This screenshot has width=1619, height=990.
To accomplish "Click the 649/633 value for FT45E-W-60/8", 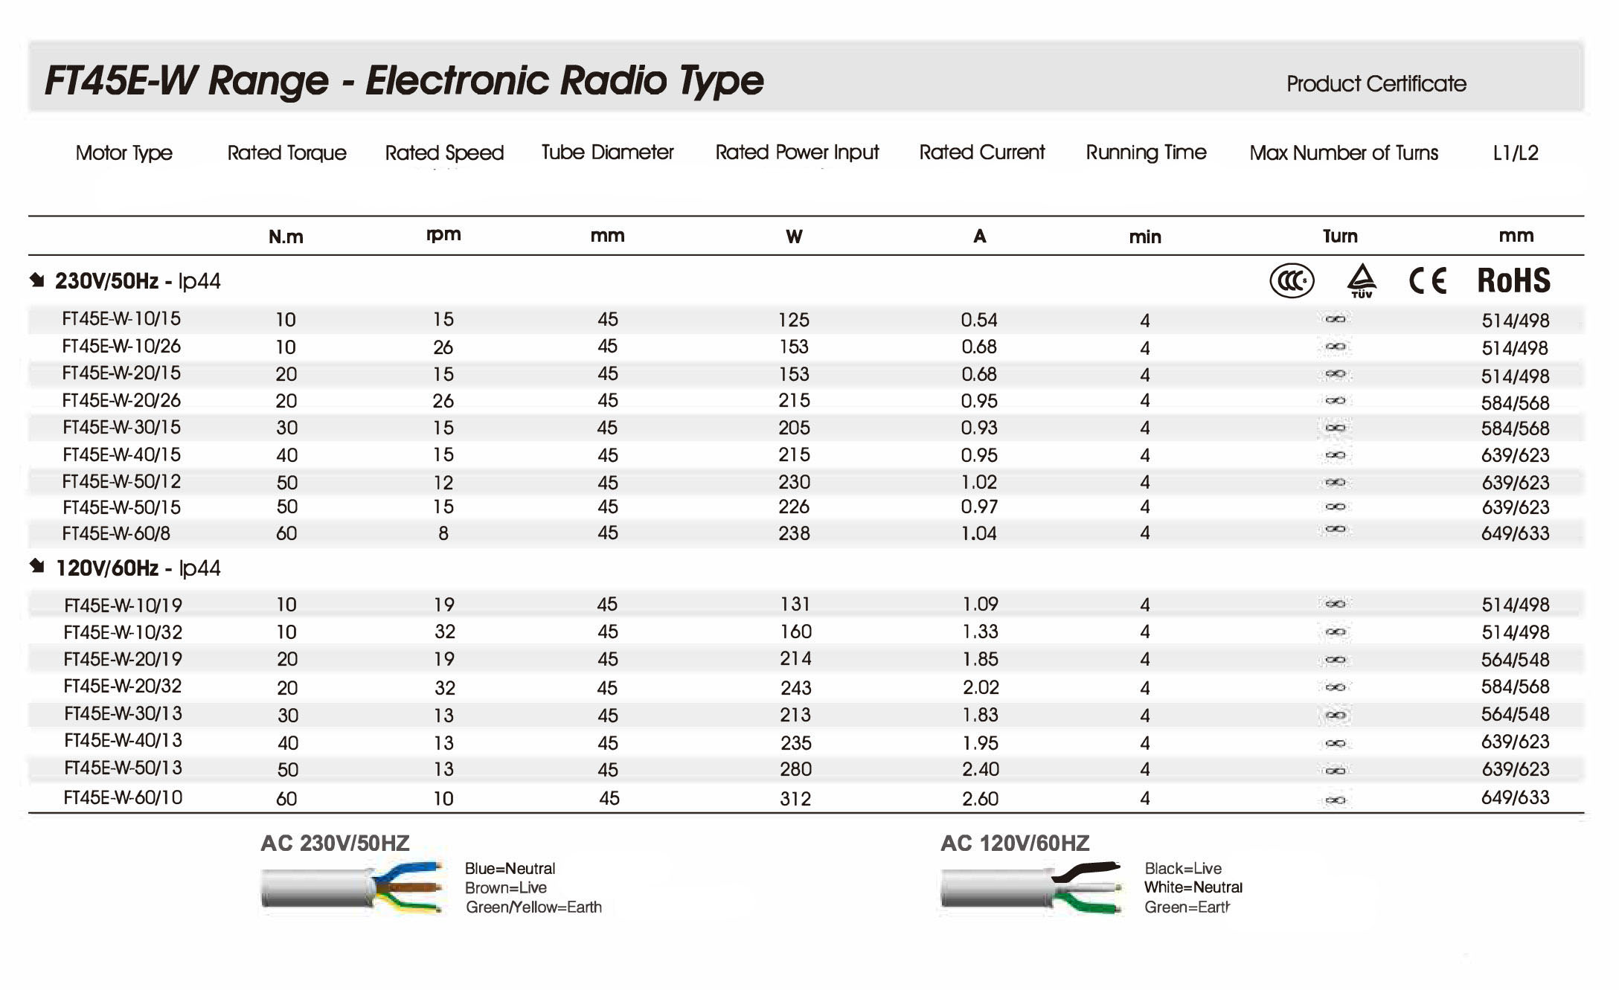I will point(1515,533).
